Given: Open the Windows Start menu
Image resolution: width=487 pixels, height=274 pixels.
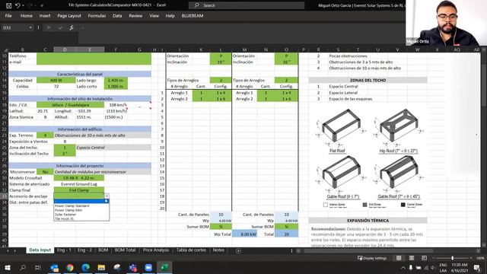Looking at the screenshot, I should click(7, 267).
